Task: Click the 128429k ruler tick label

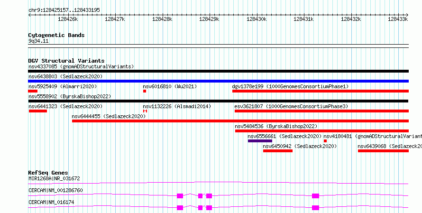Action: pyautogui.click(x=209, y=19)
